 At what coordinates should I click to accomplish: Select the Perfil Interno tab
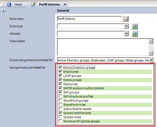tap(49, 4)
